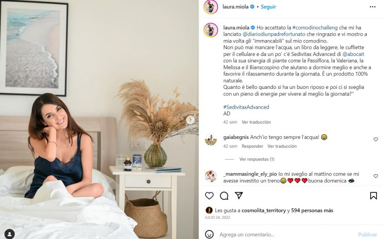This screenshot has width=383, height=239.
Task: Reply to gaiabegnis with Responder
Action: coord(252,146)
